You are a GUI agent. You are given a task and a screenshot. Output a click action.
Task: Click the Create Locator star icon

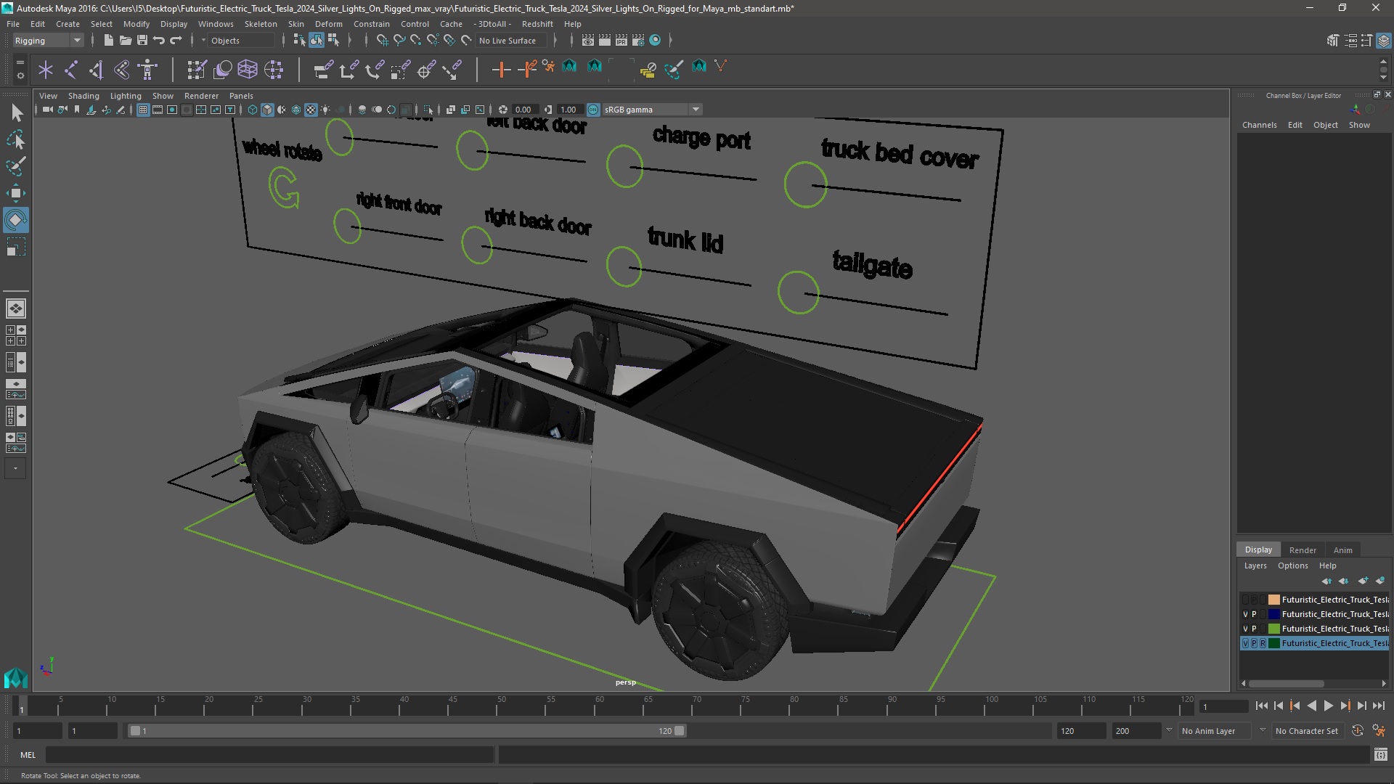click(46, 70)
